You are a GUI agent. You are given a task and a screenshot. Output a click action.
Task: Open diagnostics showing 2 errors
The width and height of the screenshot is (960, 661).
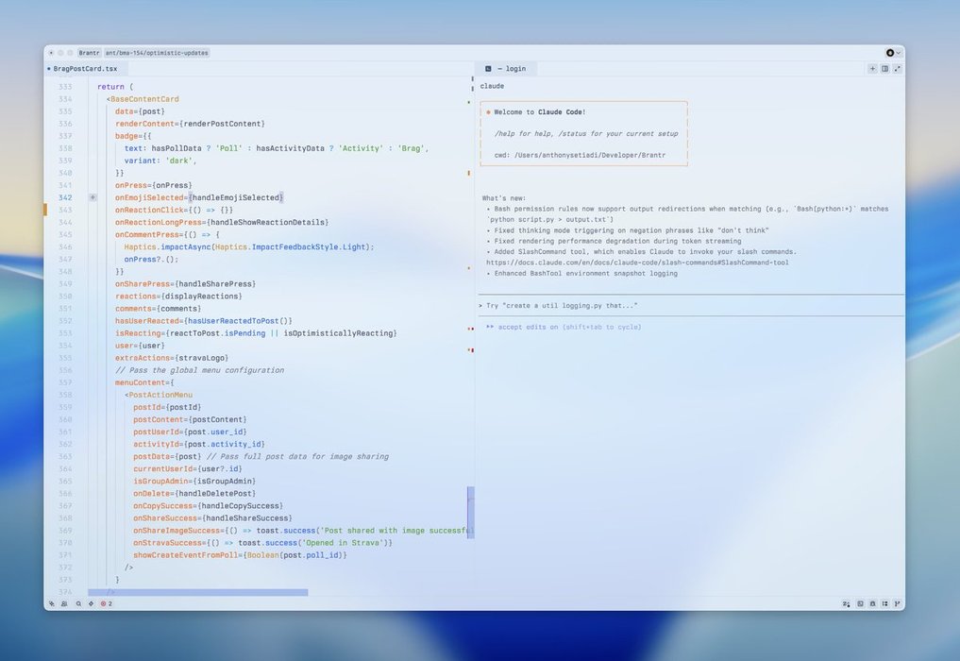click(106, 603)
